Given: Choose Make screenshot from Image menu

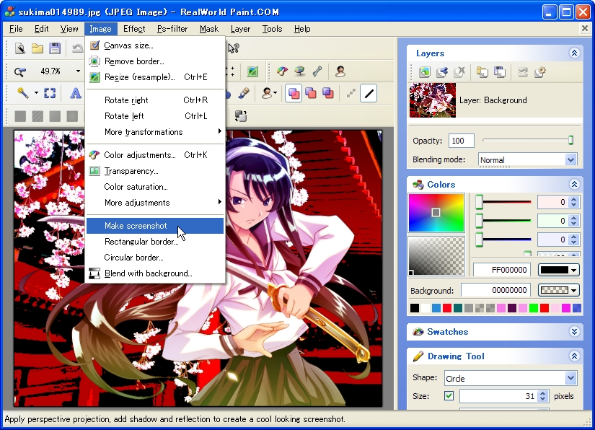Looking at the screenshot, I should pos(155,226).
